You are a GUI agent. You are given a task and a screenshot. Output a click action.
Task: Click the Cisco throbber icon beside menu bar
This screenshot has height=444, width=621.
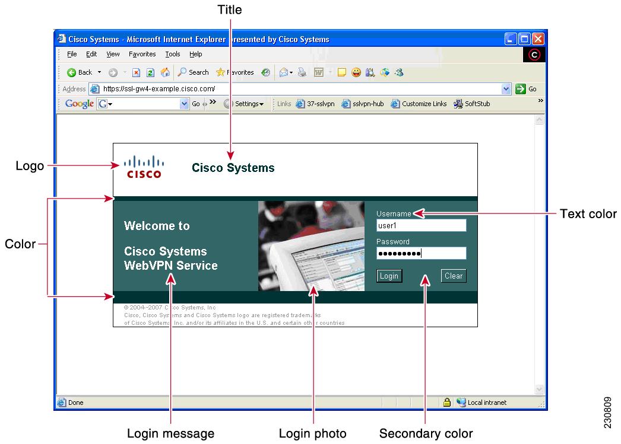pyautogui.click(x=534, y=55)
